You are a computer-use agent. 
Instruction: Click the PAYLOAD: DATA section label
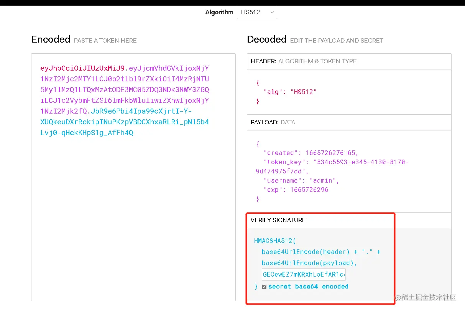click(x=273, y=122)
